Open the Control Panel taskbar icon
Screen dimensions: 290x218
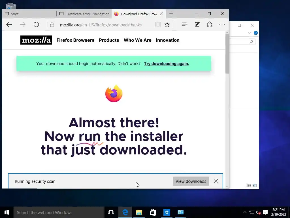pyautogui.click(x=180, y=212)
